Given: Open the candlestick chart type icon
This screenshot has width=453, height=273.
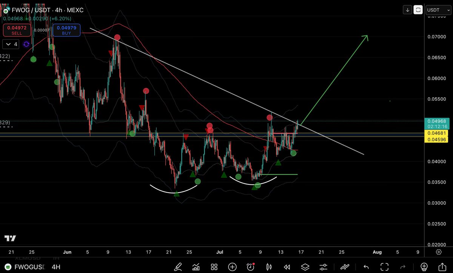Looking at the screenshot, I should (269, 267).
